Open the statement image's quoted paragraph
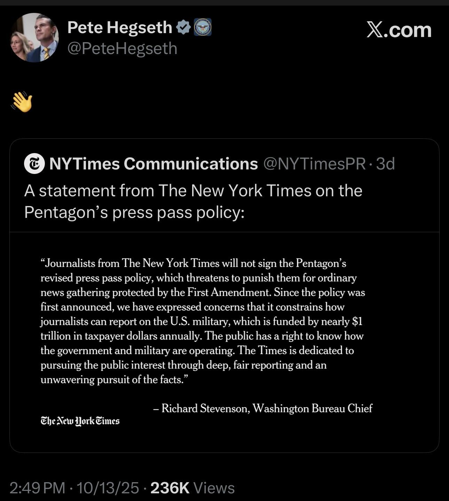Screen dimensions: 449x501 point(203,321)
